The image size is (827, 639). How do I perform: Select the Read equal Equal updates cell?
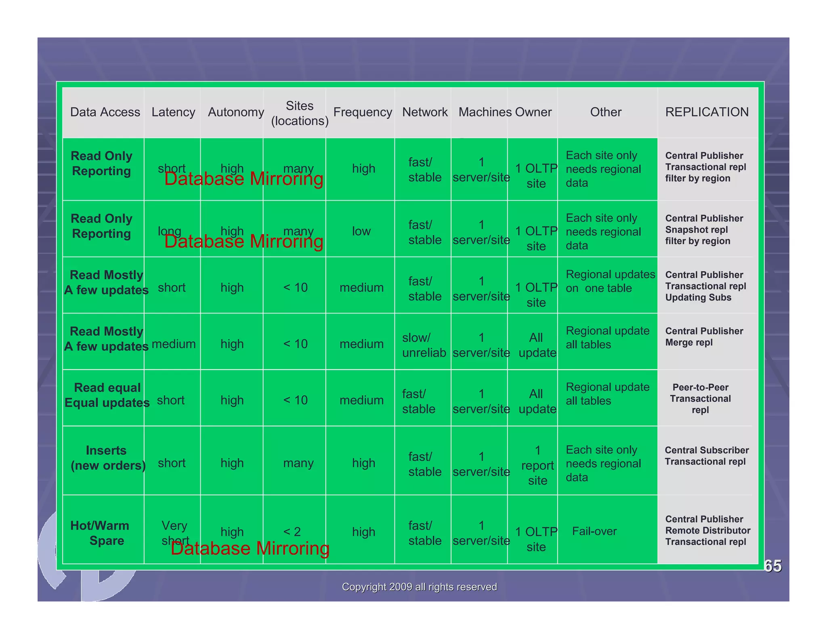pos(107,395)
